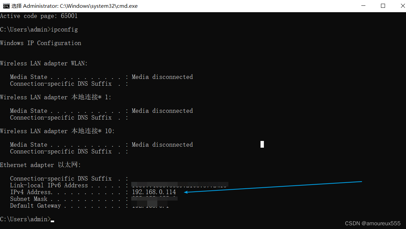The height and width of the screenshot is (229, 406).
Task: Click the Link-local IPv6 Address label
Action: click(x=49, y=185)
